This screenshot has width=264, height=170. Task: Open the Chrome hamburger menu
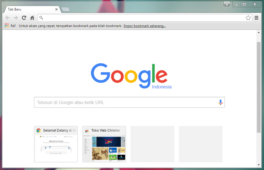pyautogui.click(x=256, y=18)
